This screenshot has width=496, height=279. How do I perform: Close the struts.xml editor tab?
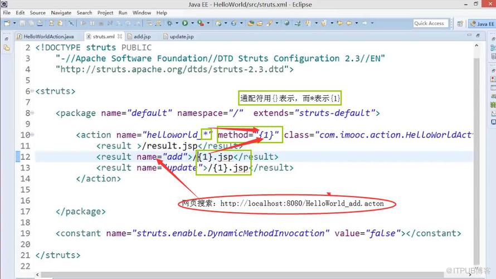click(x=120, y=36)
